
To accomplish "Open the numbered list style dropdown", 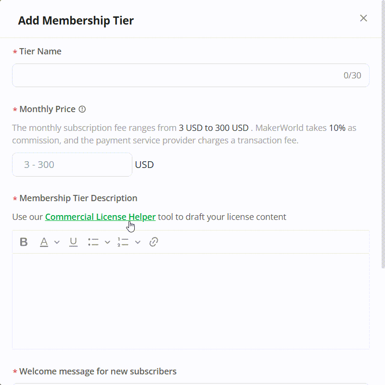I will pos(138,242).
